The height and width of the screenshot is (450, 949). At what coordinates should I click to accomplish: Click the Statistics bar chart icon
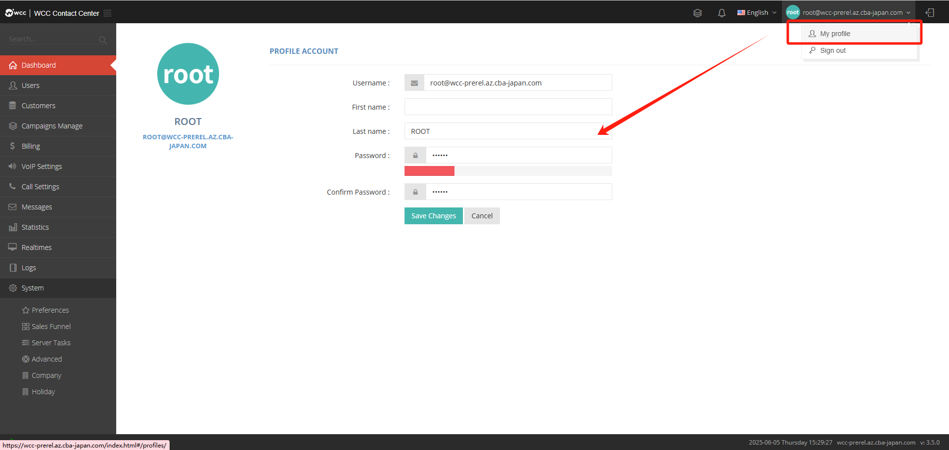(13, 227)
